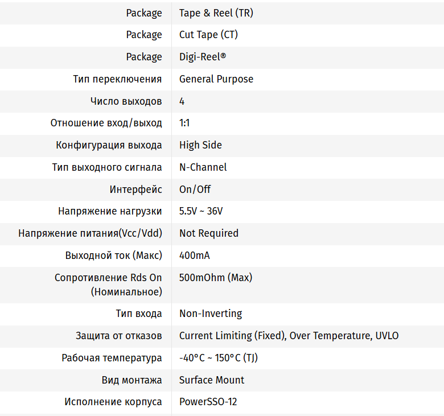The height and width of the screenshot is (416, 444).
Task: Click the Digi-Reel® package value
Action: tap(203, 57)
